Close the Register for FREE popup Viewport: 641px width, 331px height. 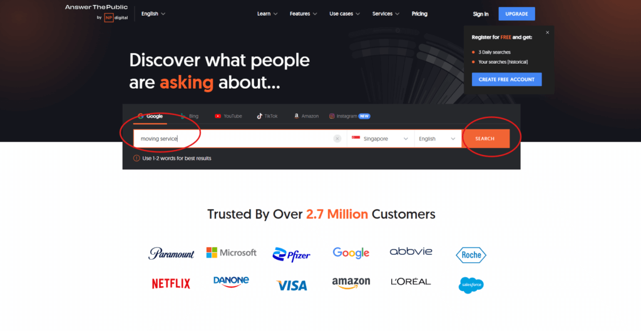coord(547,32)
